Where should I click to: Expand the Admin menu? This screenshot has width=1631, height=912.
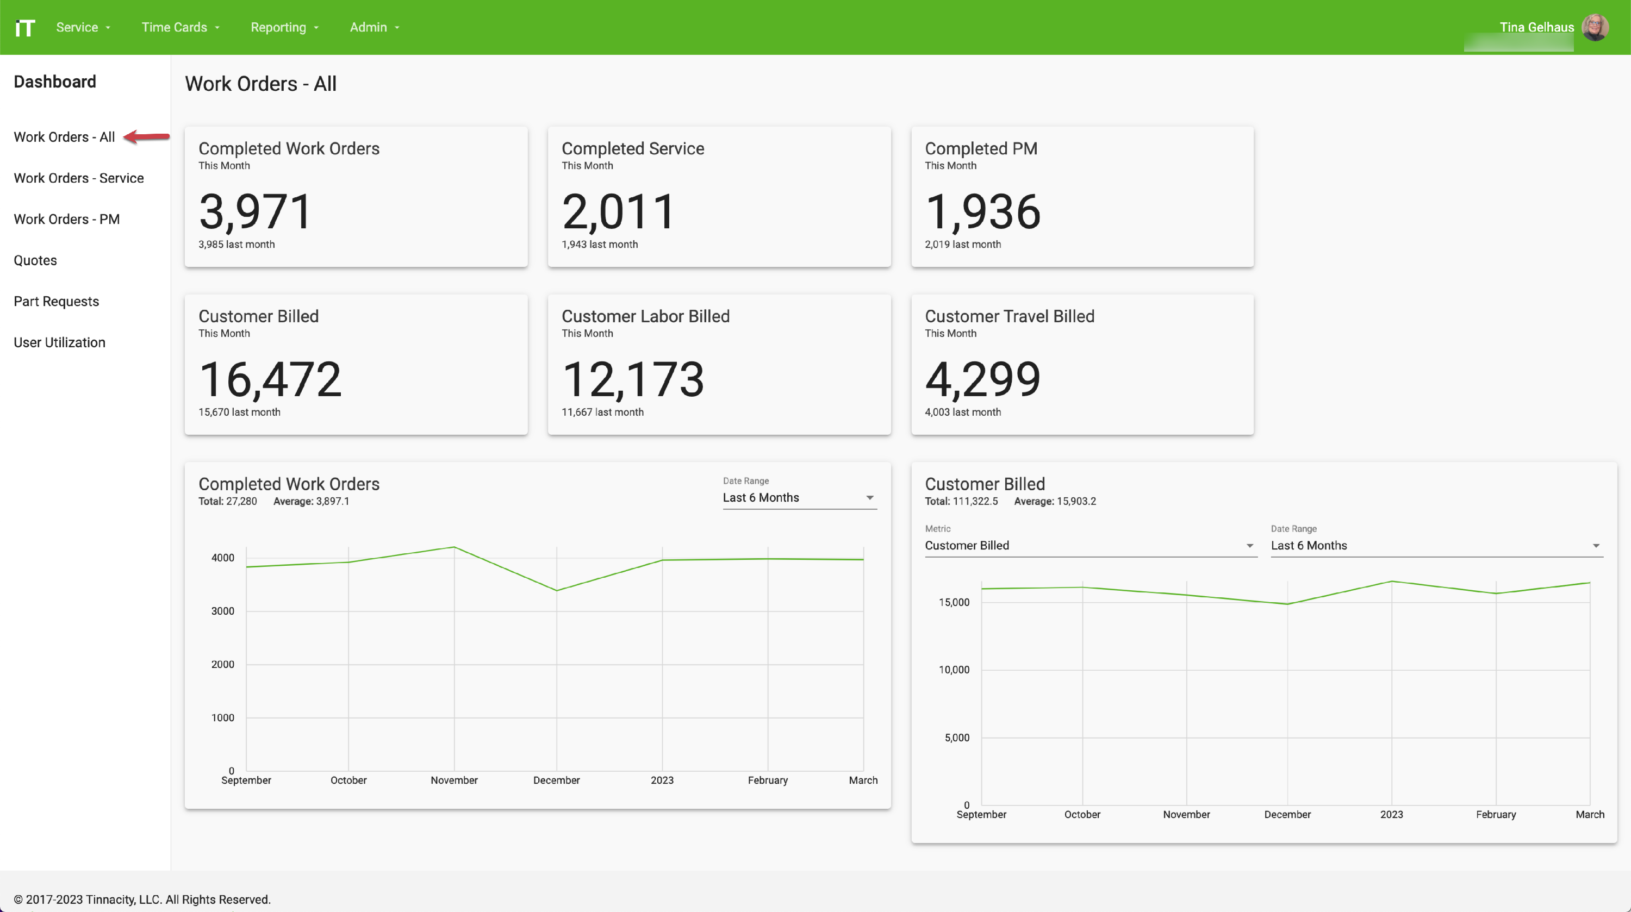tap(375, 27)
